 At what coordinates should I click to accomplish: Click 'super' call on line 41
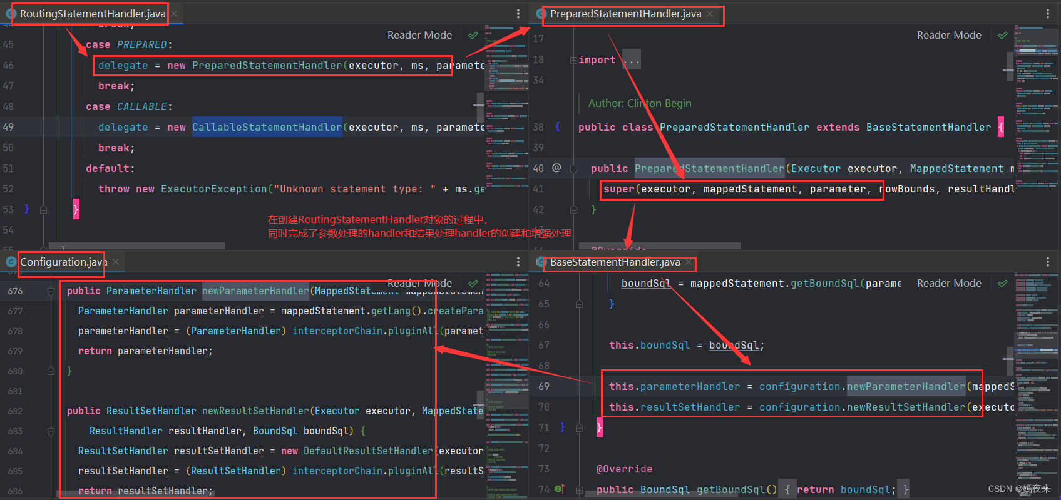(619, 189)
